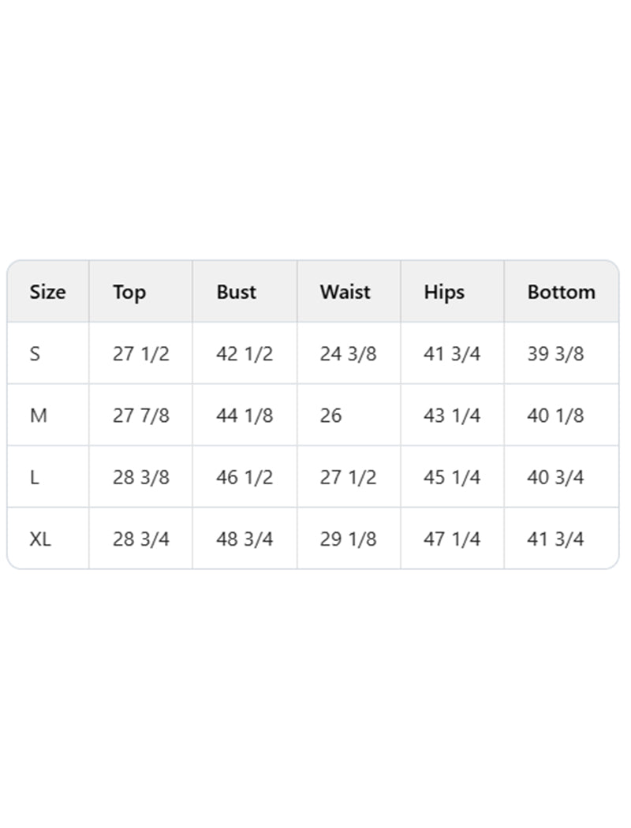Click the size M row label
Viewport: 631px width, 828px height.
click(38, 415)
